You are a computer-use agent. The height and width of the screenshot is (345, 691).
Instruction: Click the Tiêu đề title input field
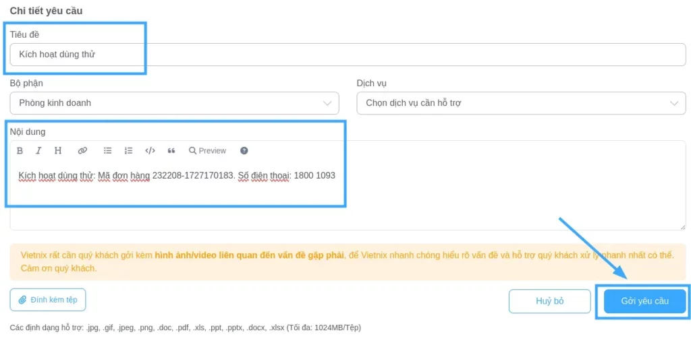pos(348,55)
